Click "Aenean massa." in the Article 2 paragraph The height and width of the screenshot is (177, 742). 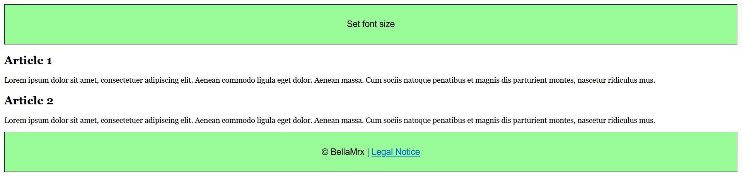(x=339, y=121)
